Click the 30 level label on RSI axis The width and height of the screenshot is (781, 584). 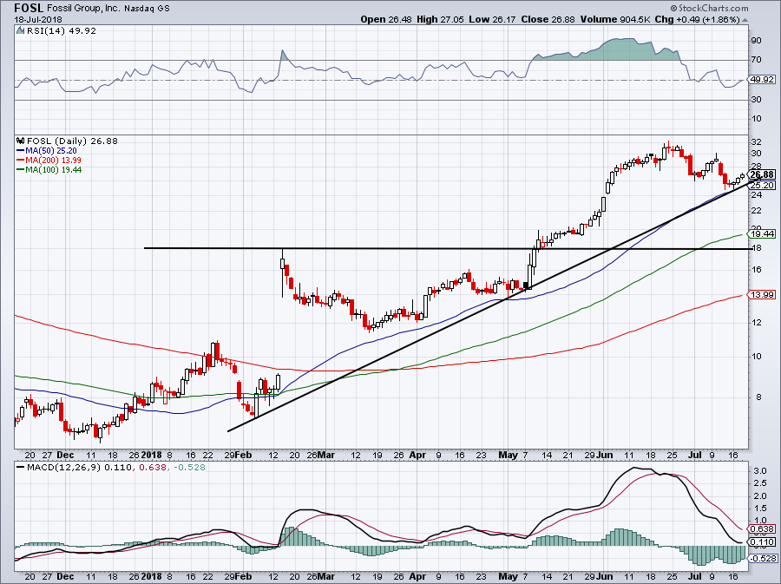[x=756, y=100]
